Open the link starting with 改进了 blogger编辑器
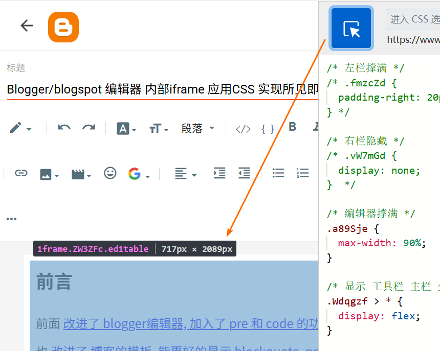440x351 pixels. 190,324
